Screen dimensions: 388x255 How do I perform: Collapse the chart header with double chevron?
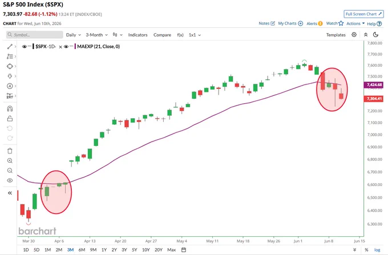click(x=366, y=35)
